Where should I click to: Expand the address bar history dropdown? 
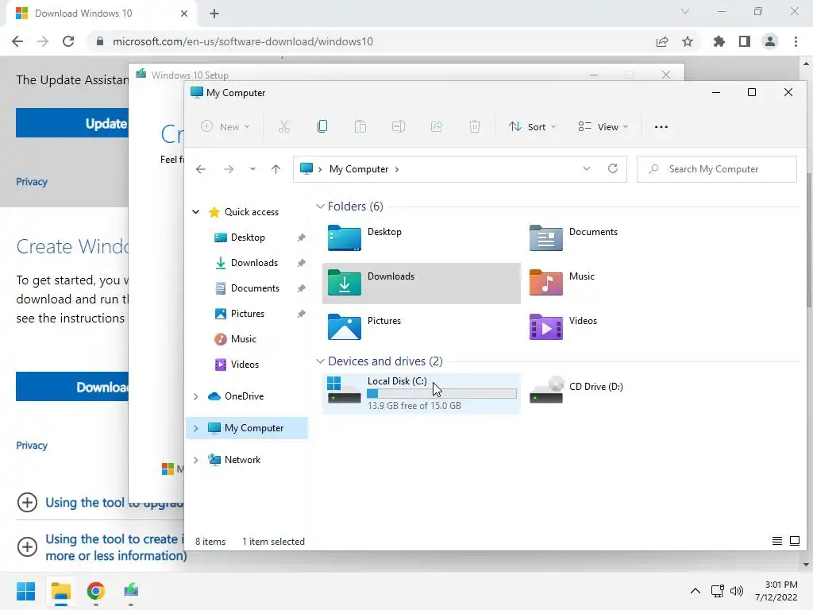pos(587,168)
